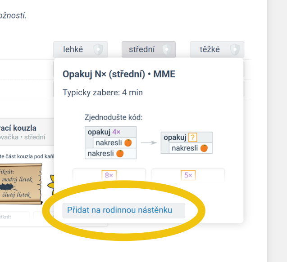
Task: Choose the 5× answer option
Action: (x=188, y=175)
